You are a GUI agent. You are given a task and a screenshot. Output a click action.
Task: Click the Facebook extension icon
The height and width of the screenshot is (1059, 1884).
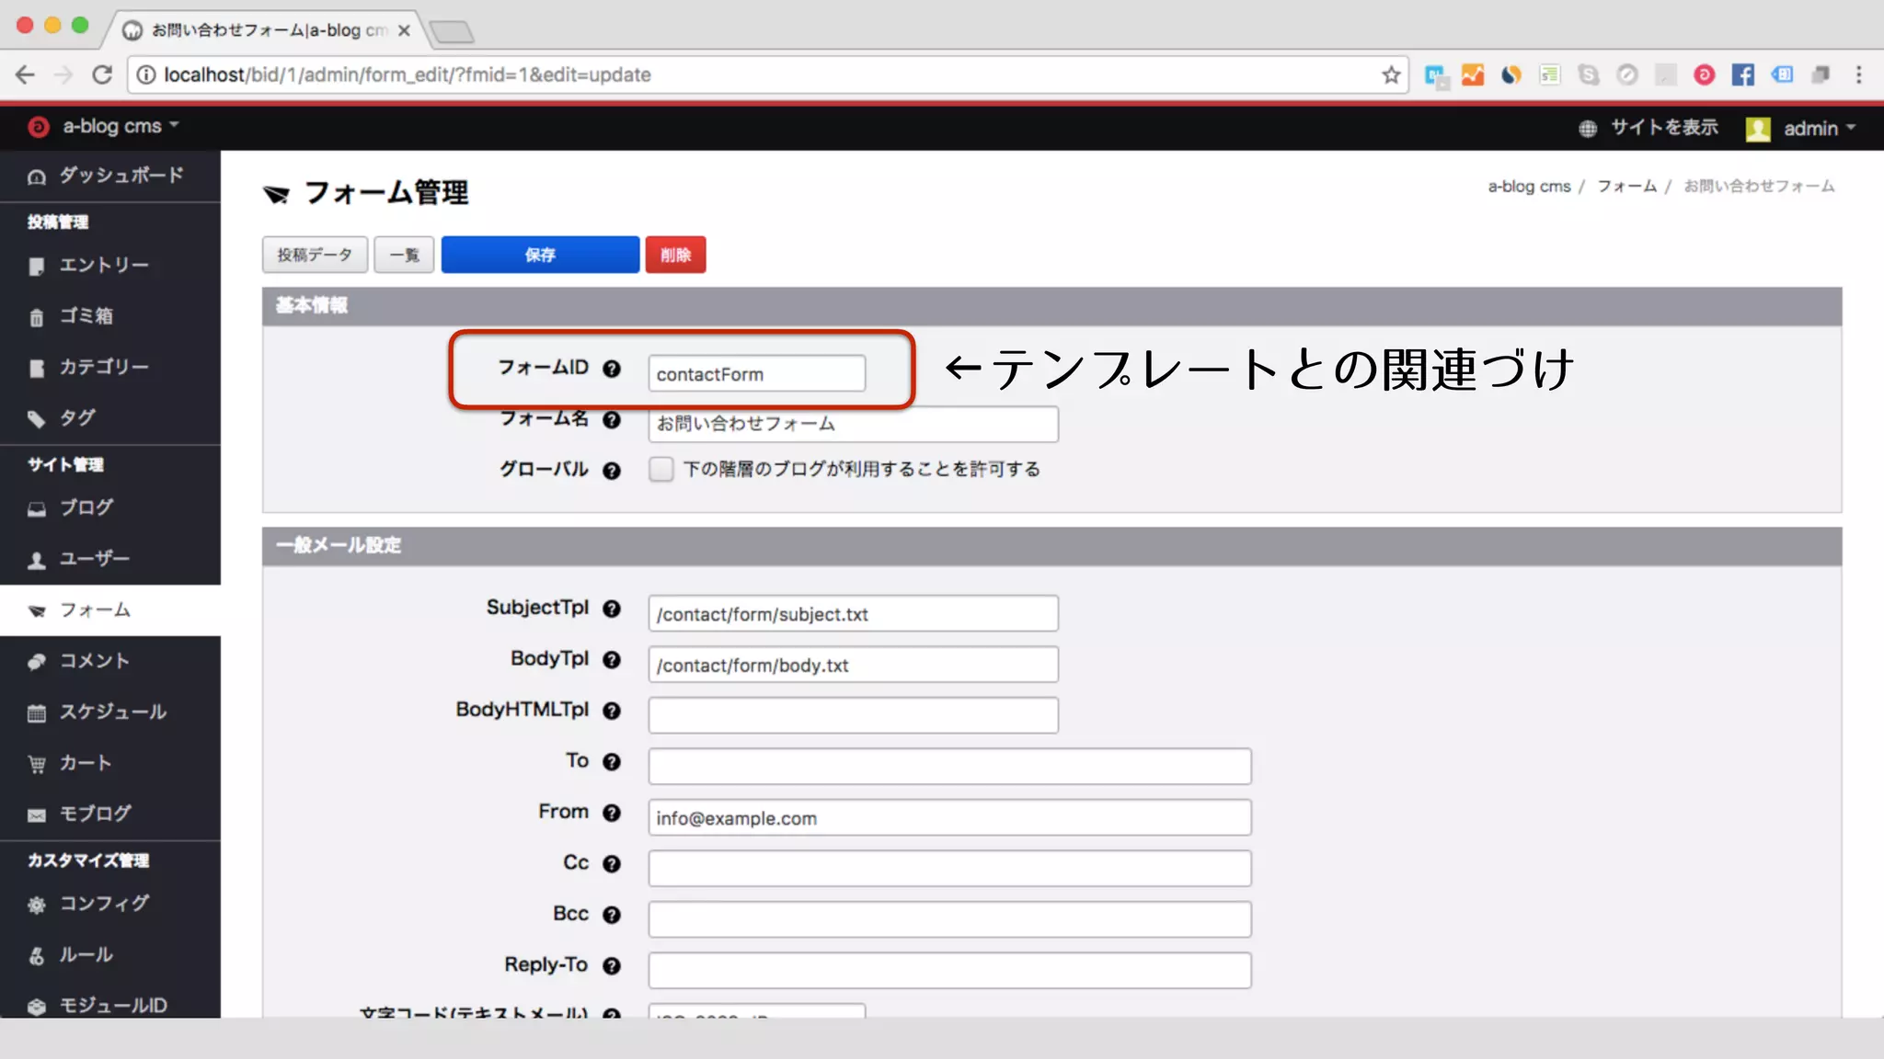1742,74
